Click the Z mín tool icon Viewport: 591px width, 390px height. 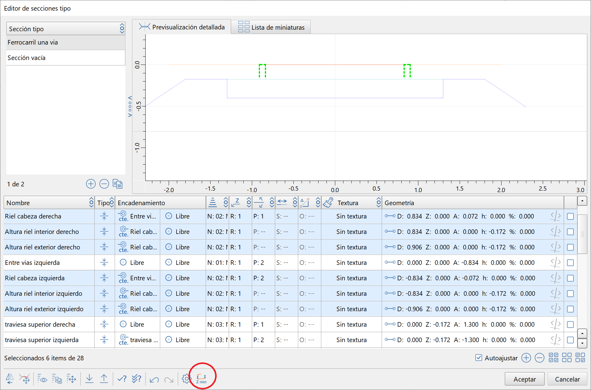pos(201,378)
